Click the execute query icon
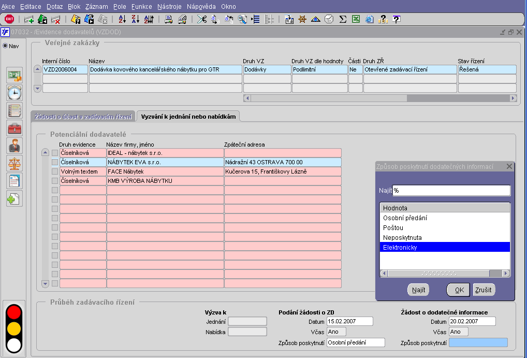 [x=89, y=20]
